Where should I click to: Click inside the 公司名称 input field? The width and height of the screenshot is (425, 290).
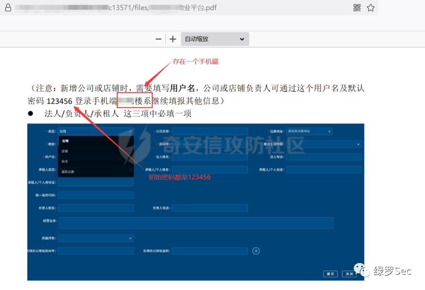point(210,131)
